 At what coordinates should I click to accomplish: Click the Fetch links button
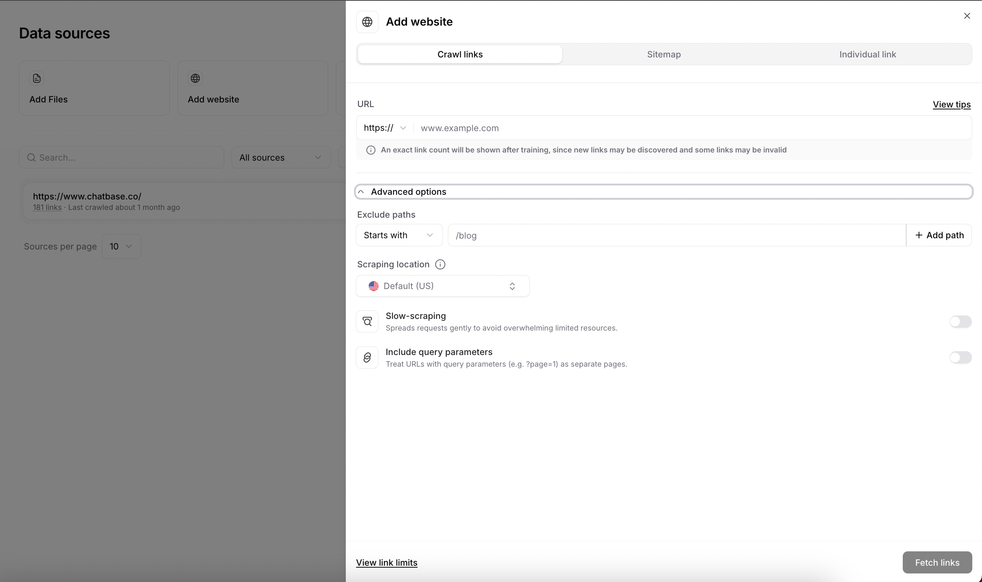pyautogui.click(x=937, y=562)
